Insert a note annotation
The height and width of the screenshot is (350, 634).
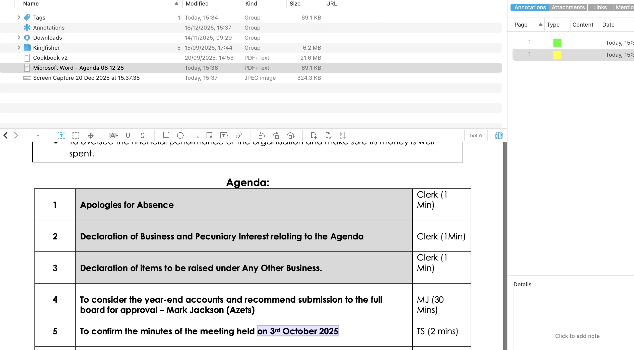[x=209, y=136]
